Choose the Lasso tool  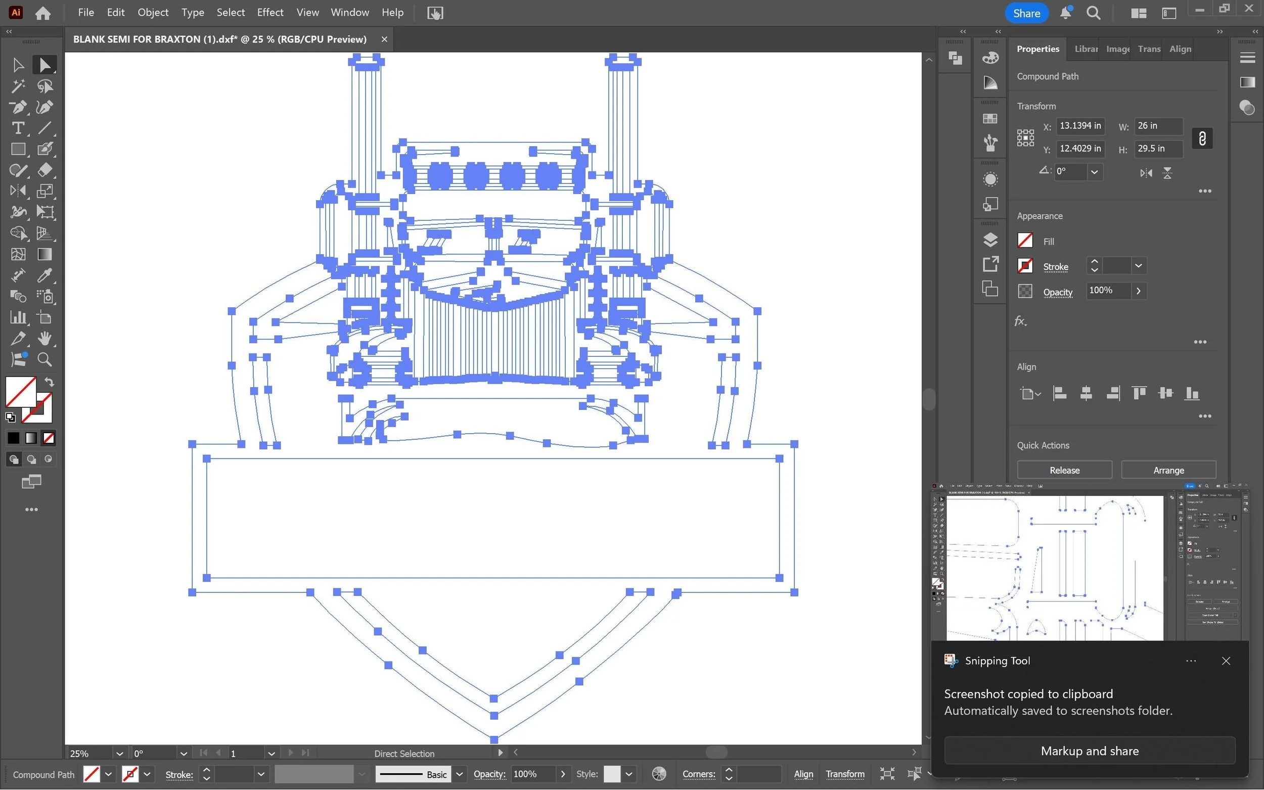pyautogui.click(x=44, y=86)
